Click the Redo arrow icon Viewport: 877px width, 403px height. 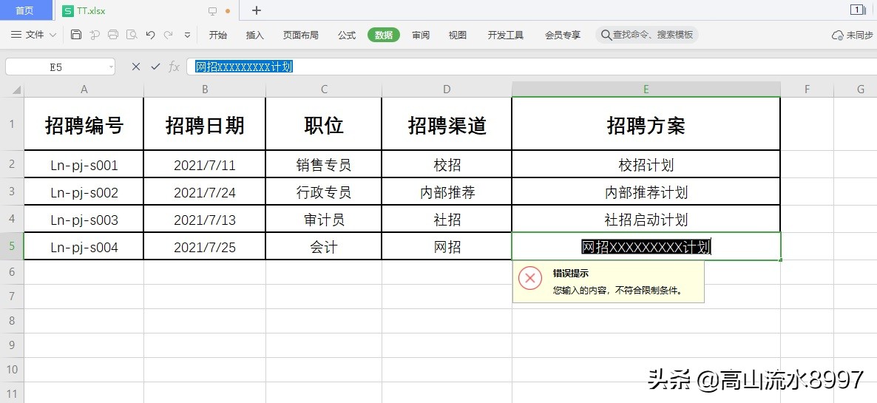coord(169,35)
